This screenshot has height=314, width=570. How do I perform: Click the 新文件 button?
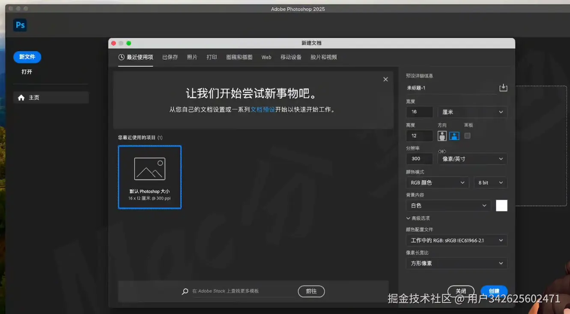click(27, 57)
